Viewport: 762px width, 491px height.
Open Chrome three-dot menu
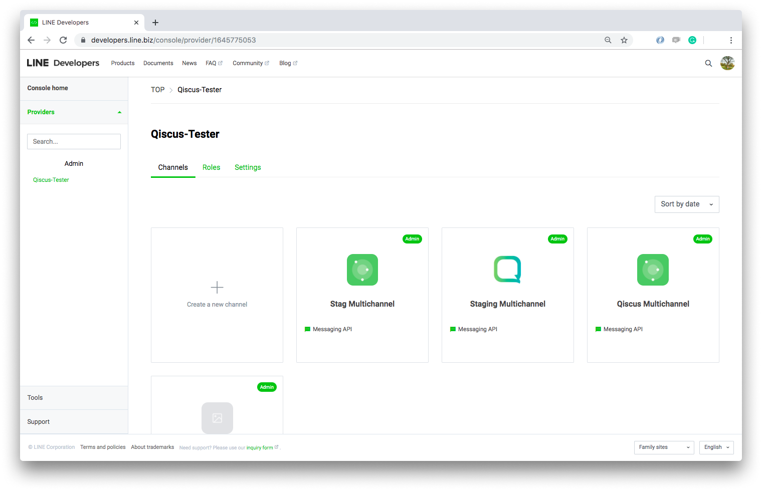(x=731, y=40)
